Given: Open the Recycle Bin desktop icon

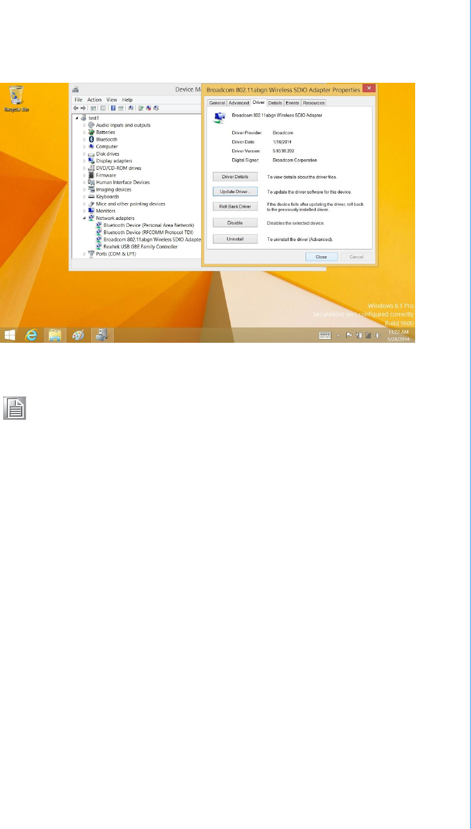Looking at the screenshot, I should [x=16, y=99].
